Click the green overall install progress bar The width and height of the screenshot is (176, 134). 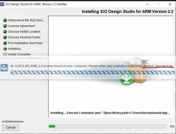coord(107,126)
